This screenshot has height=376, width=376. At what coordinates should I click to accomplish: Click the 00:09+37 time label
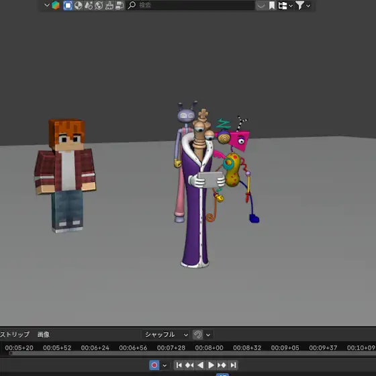323,348
